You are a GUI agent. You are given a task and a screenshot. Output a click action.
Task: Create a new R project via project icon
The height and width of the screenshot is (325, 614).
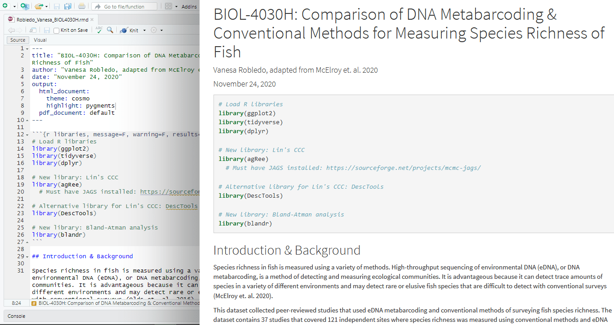click(25, 6)
